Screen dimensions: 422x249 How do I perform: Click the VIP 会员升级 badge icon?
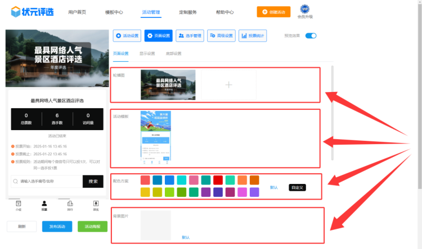pyautogui.click(x=304, y=9)
